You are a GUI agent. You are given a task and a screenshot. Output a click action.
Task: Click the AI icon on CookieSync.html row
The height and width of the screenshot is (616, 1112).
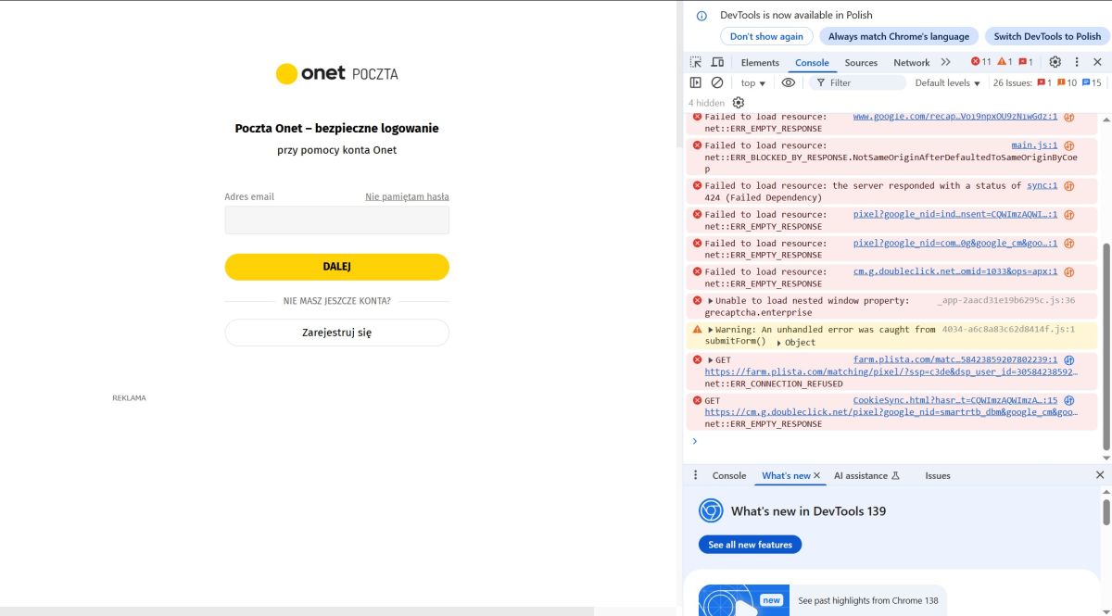pos(1068,401)
